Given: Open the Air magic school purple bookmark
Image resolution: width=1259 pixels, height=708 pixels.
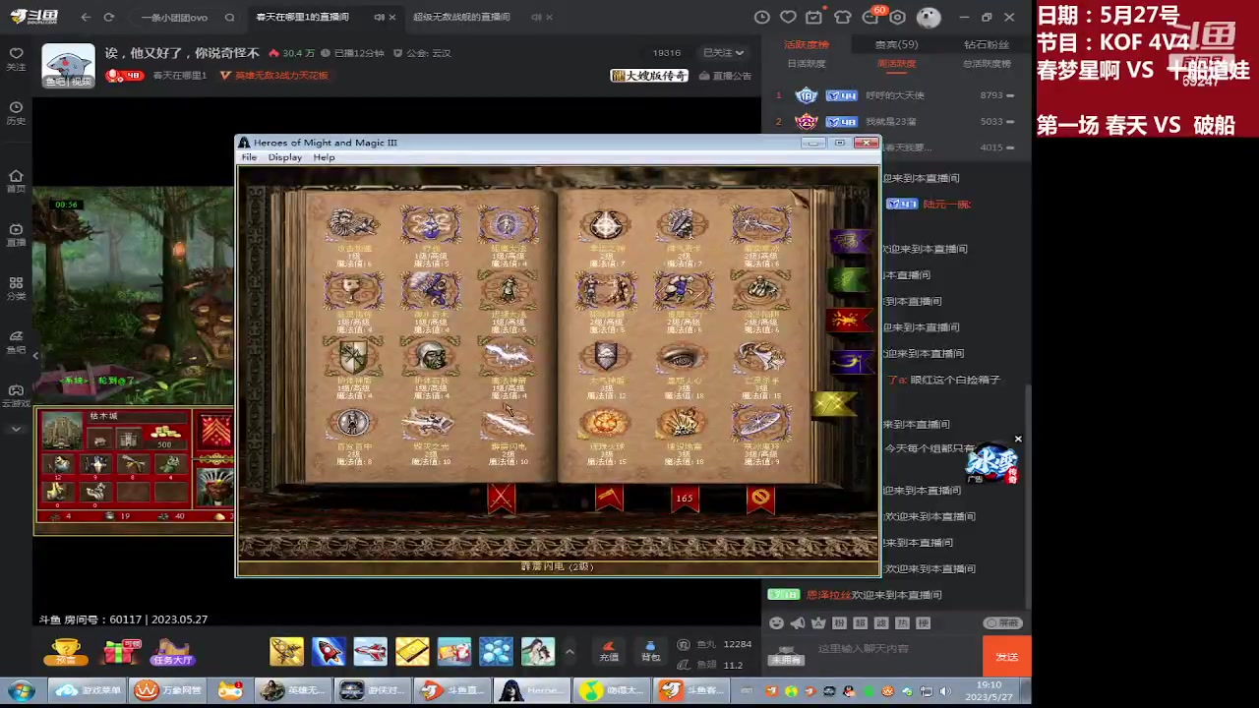Looking at the screenshot, I should (850, 241).
